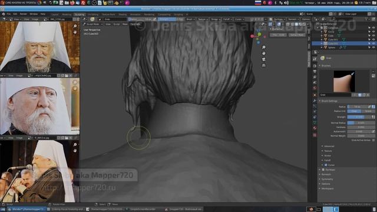377x212 pixels.
Task: Expand the Falloff subpanel
Action: [328, 160]
